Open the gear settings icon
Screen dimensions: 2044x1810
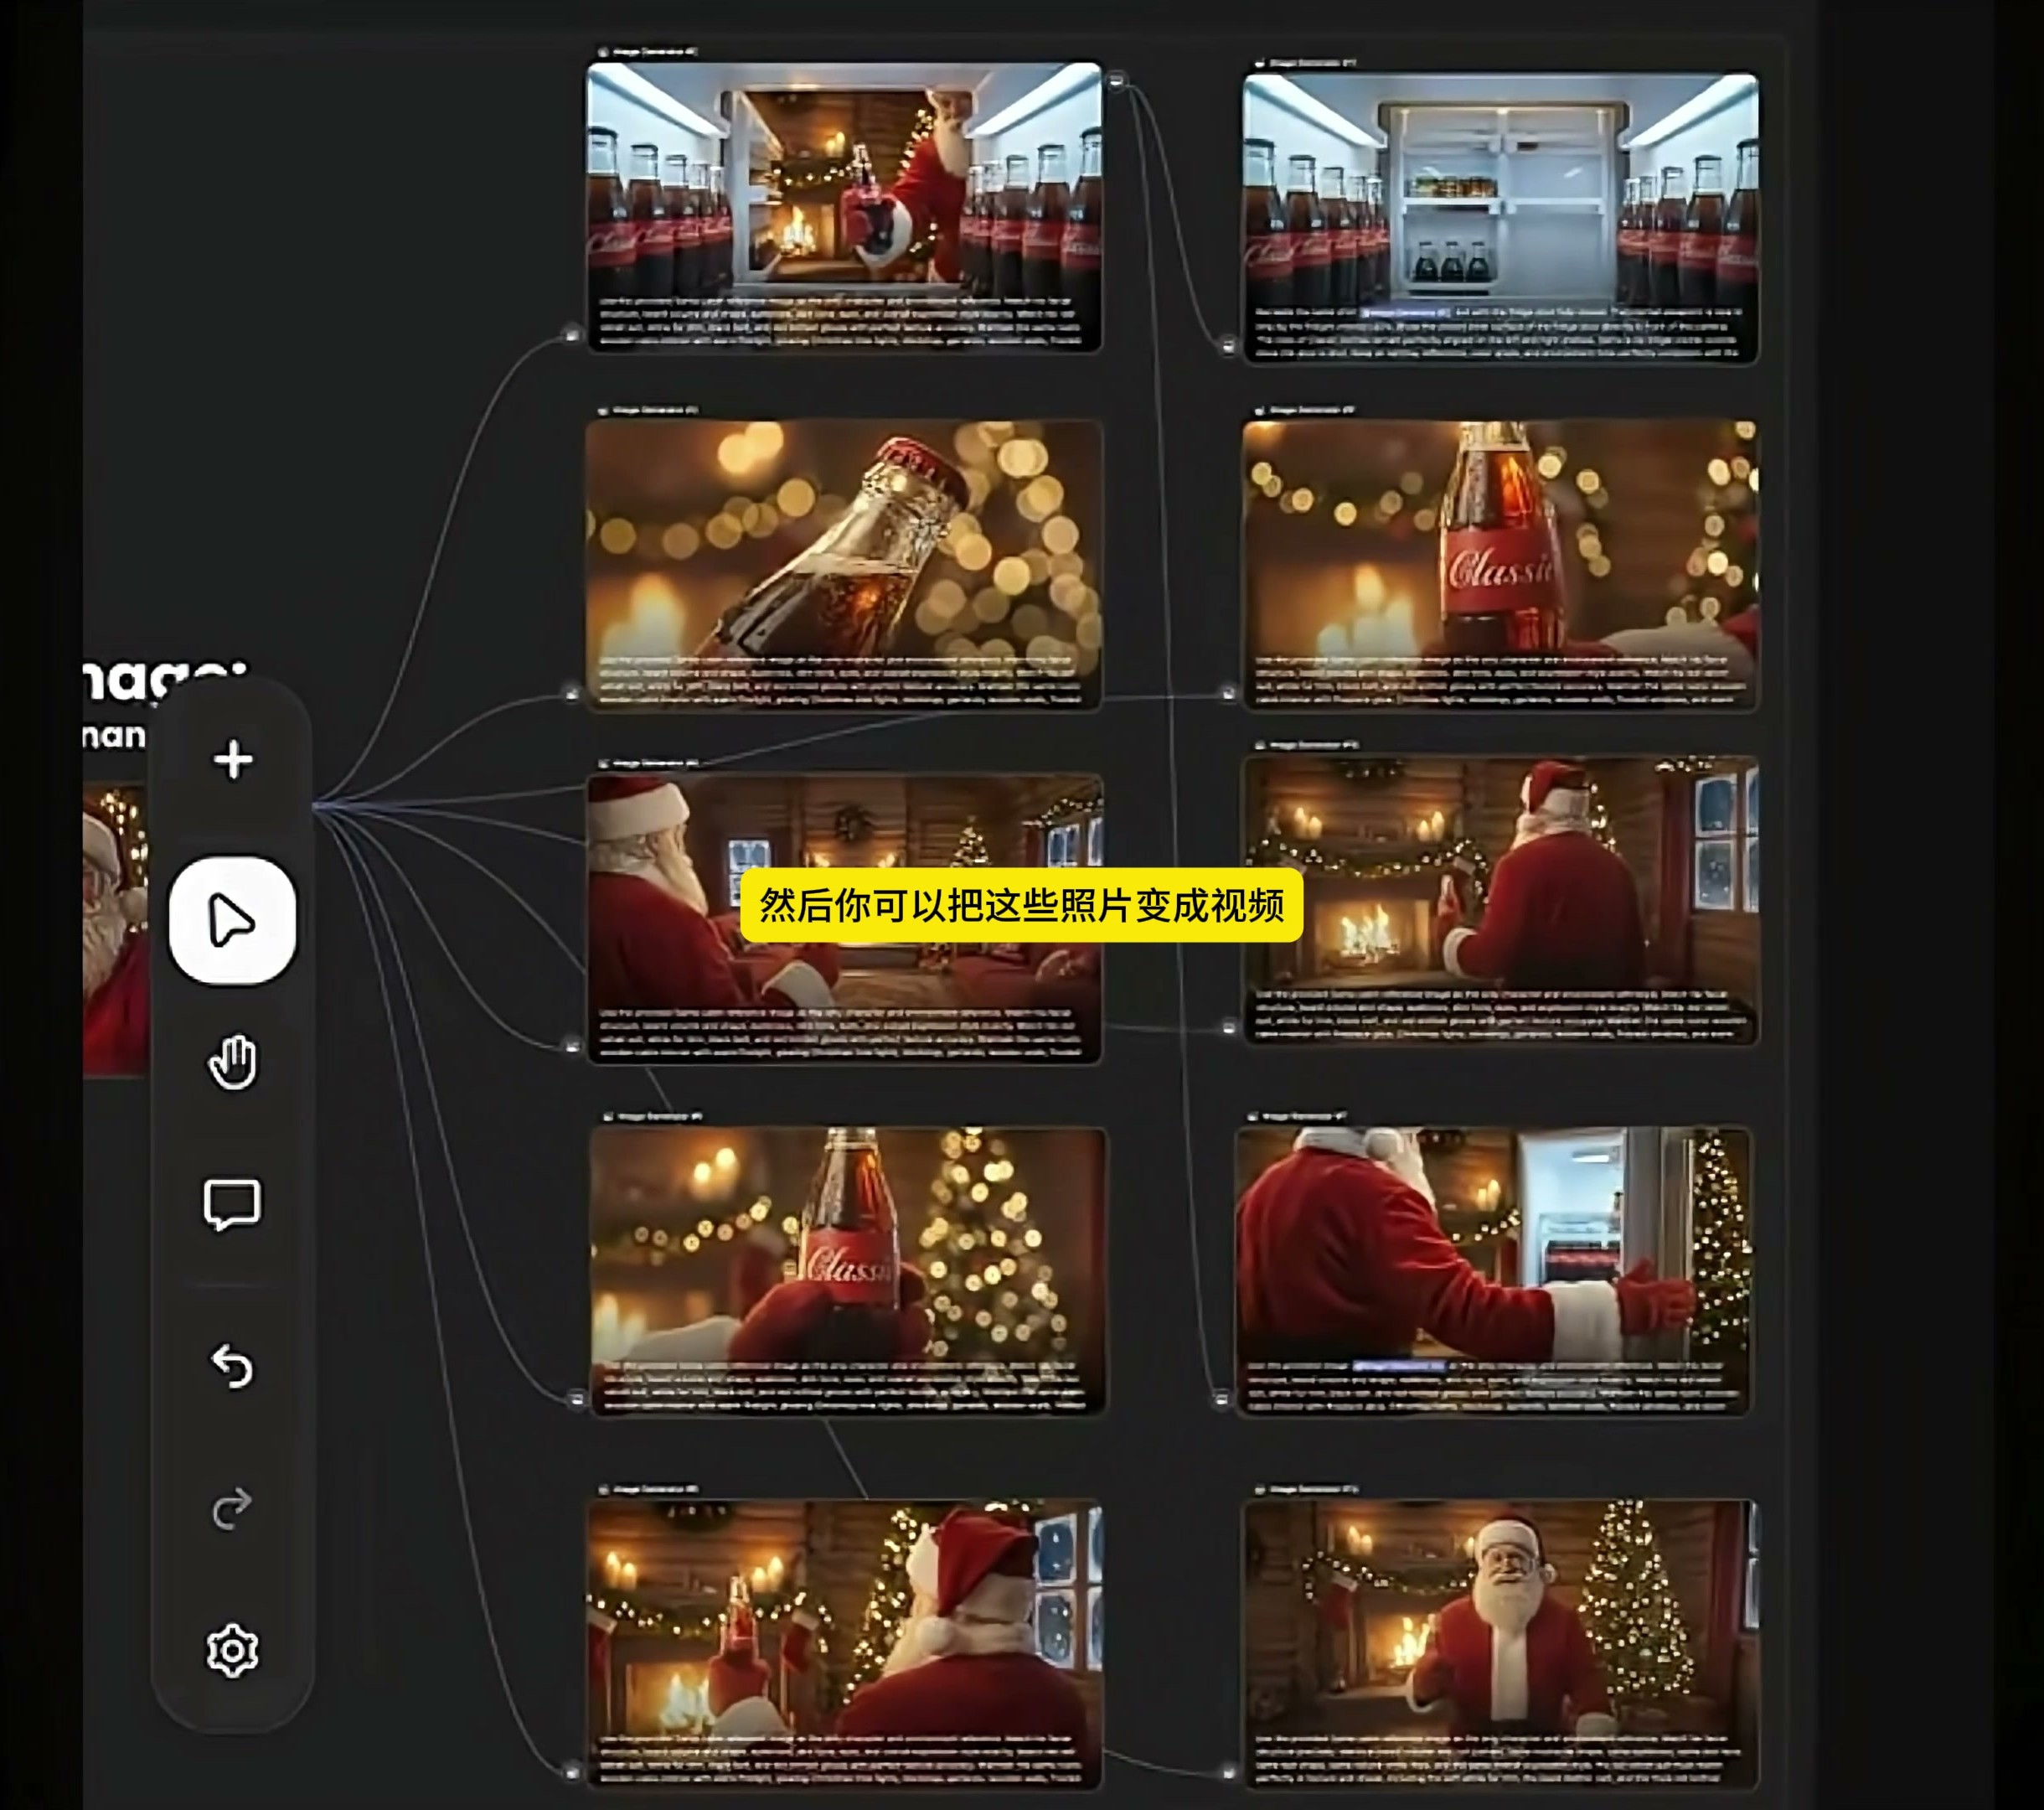(232, 1651)
